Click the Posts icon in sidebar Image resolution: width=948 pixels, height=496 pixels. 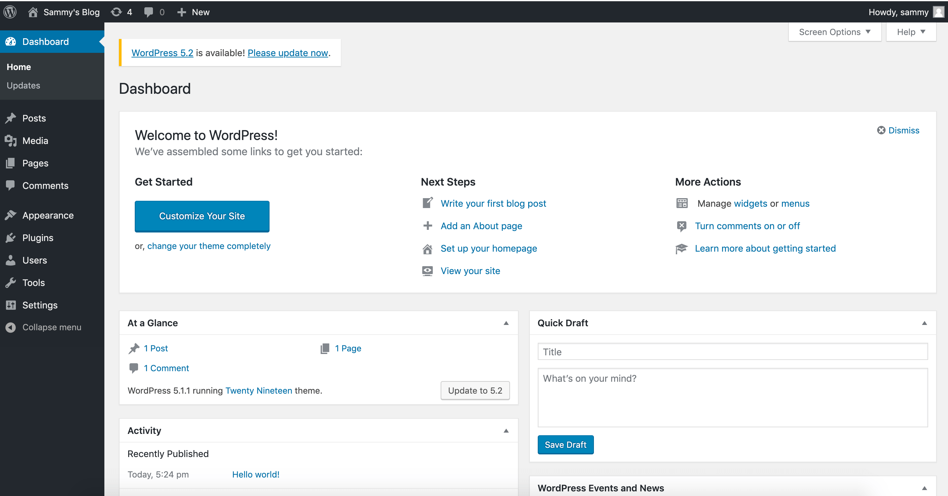[12, 118]
